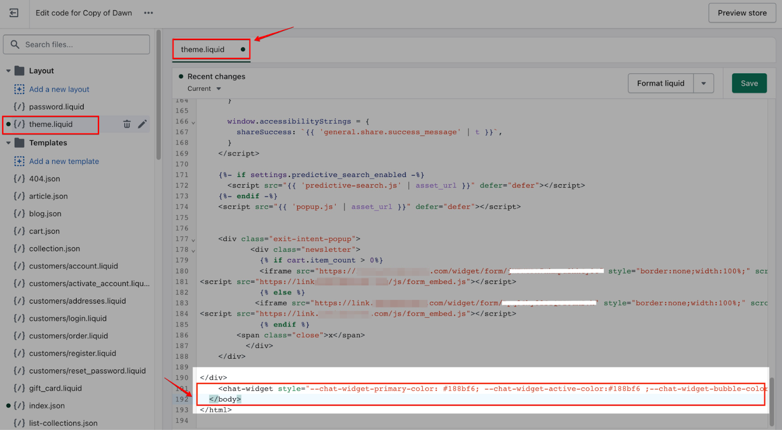Collapse the Layout folder section
The width and height of the screenshot is (782, 430).
coord(8,71)
